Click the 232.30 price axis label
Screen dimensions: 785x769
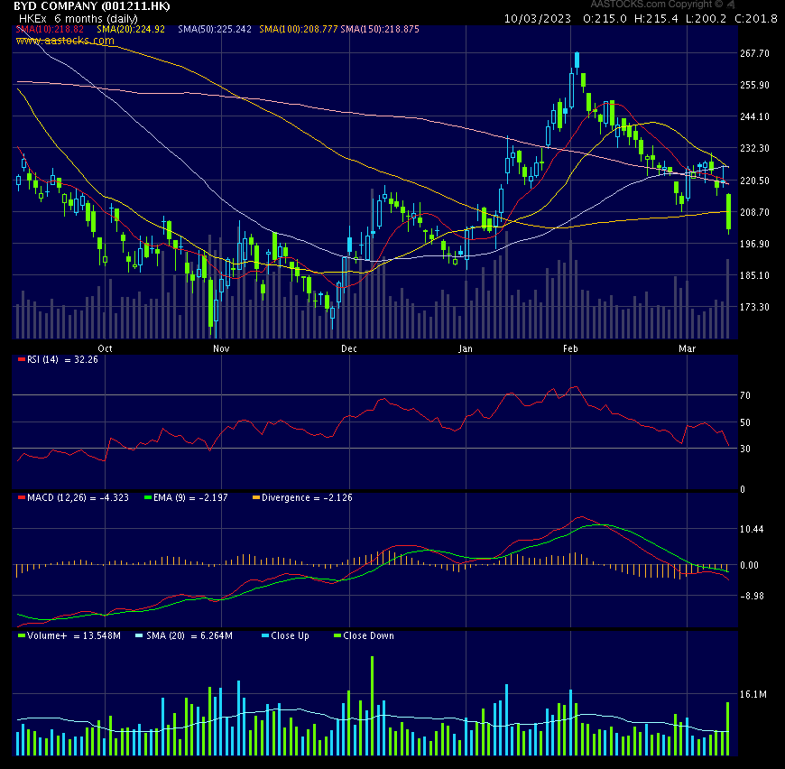point(754,148)
